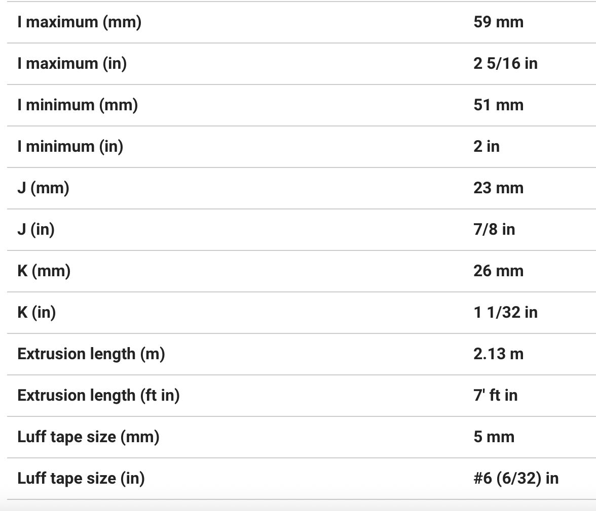Click the "J (mm)" row label
596x511 pixels.
[43, 188]
